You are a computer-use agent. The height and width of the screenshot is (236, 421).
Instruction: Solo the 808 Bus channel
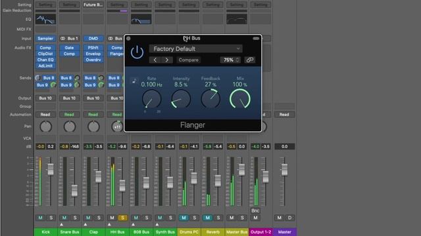(147, 218)
